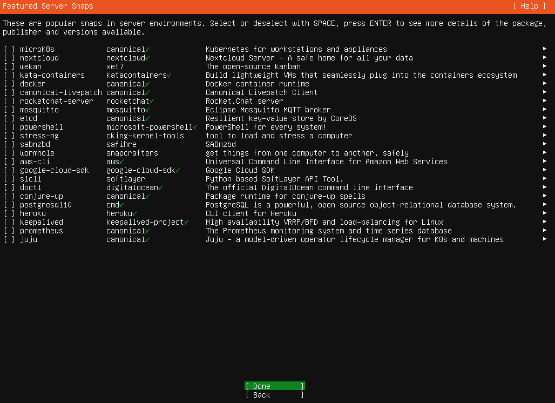Tick the wekan snap checkbox
This screenshot has width=555, height=403.
coord(9,66)
